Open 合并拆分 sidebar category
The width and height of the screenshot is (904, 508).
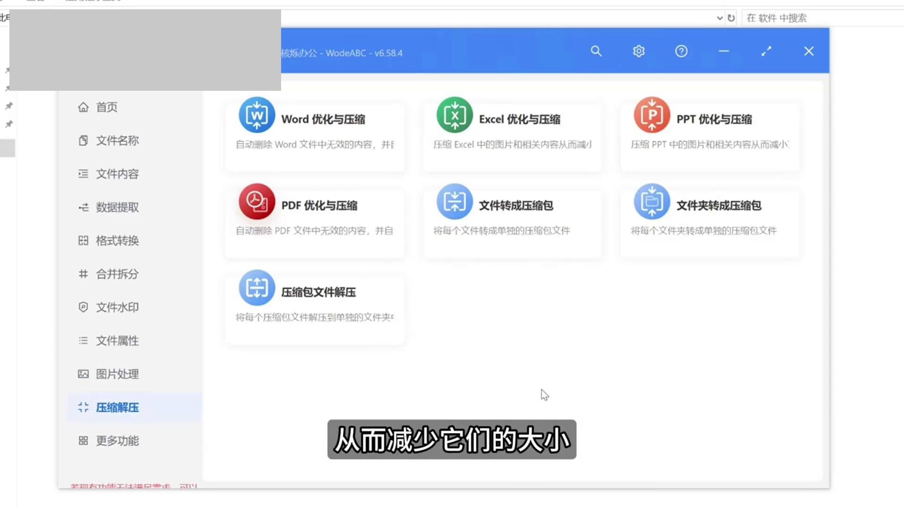click(117, 274)
